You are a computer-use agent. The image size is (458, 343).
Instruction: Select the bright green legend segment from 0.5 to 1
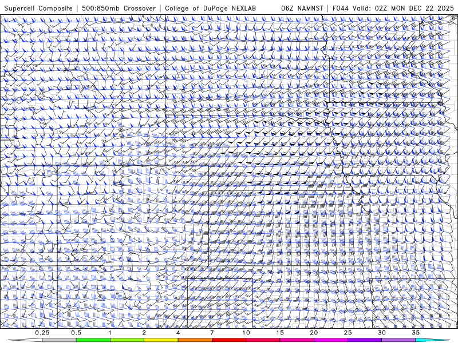[x=93, y=340]
